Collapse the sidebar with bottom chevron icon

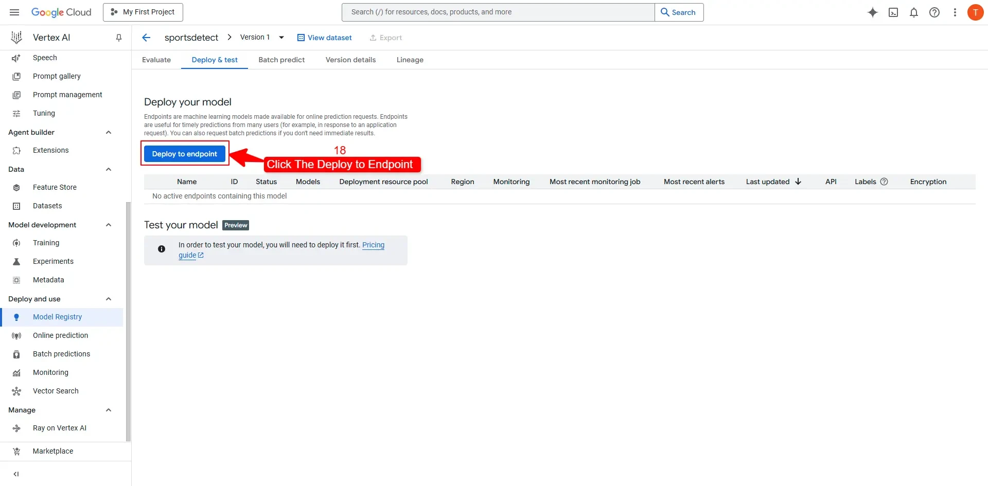point(16,474)
